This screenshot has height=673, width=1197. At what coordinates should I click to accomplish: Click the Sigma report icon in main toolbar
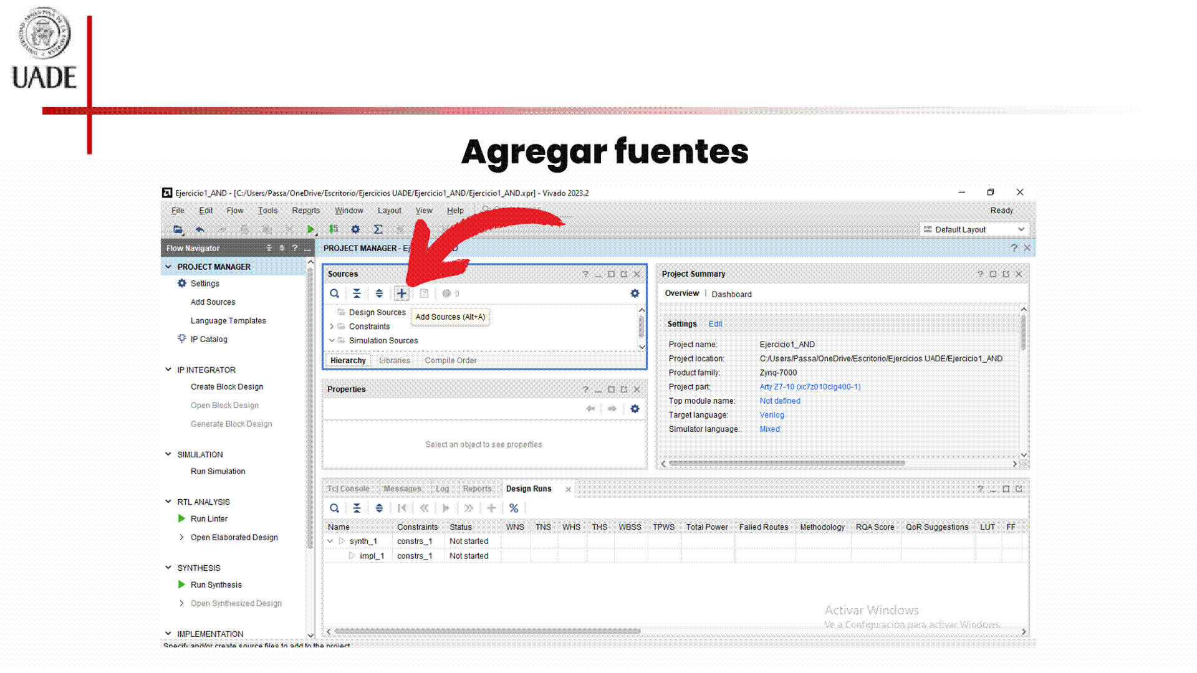(378, 229)
